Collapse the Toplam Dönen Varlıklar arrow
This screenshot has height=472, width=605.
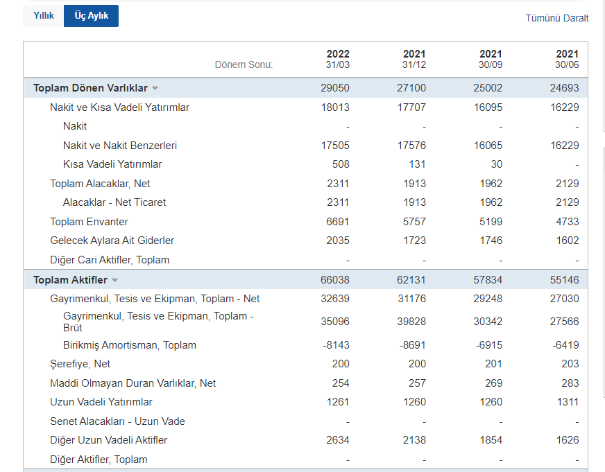pos(155,88)
